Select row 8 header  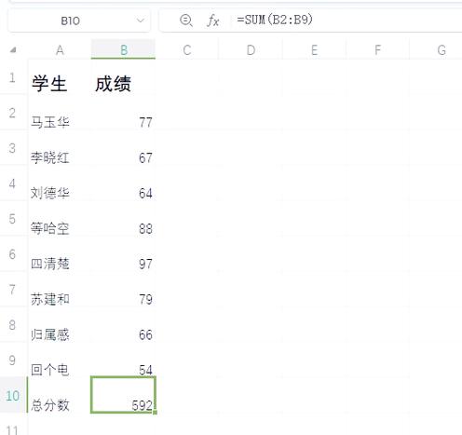(x=12, y=325)
